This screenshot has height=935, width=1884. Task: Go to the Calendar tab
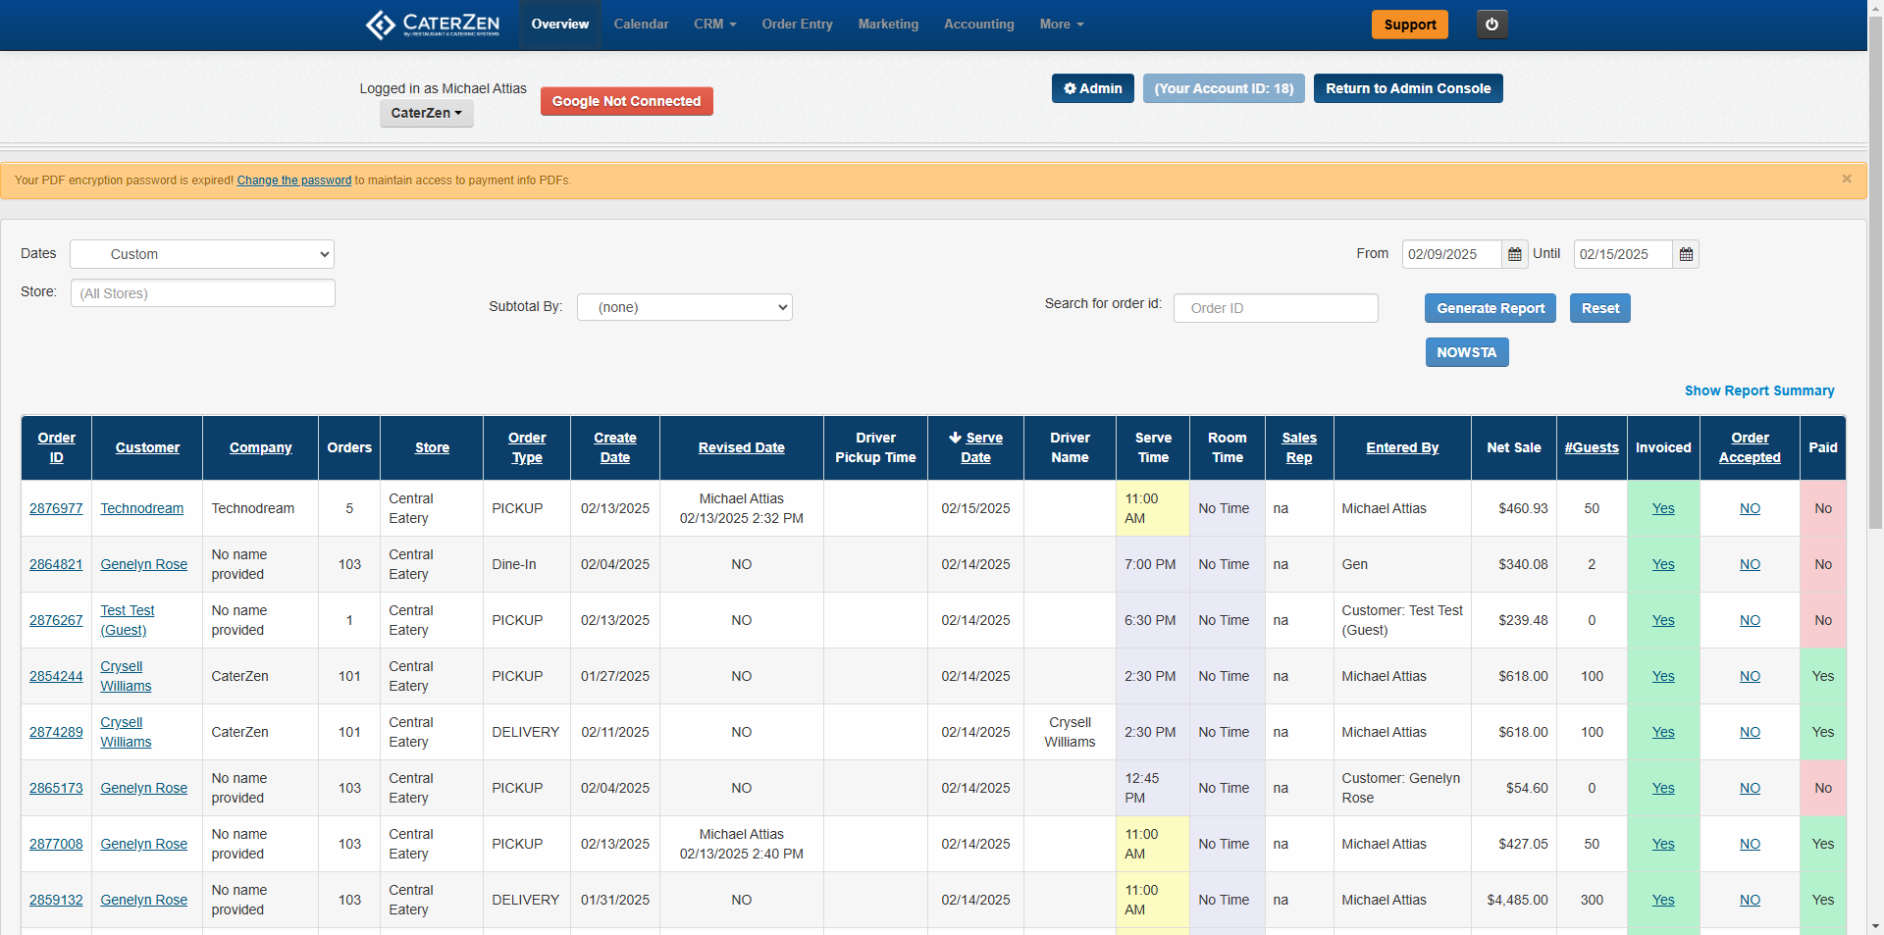click(641, 25)
